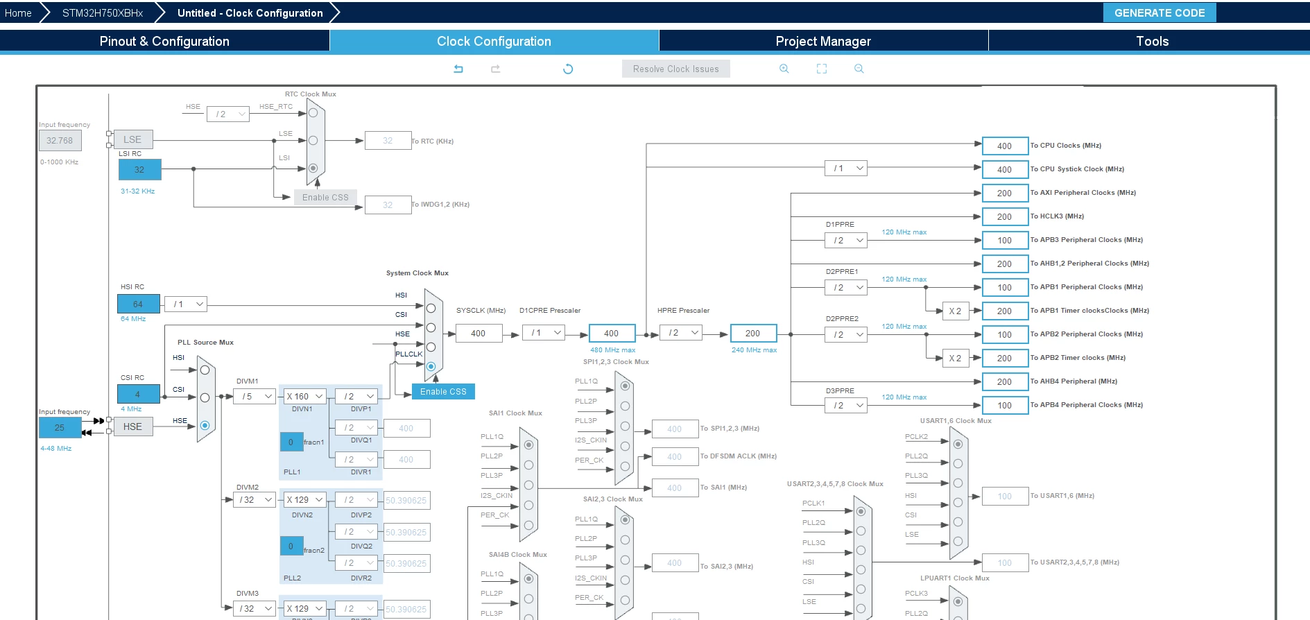Open the DIVN1 X 160 multiplier dropdown
This screenshot has width=1310, height=620.
click(305, 397)
